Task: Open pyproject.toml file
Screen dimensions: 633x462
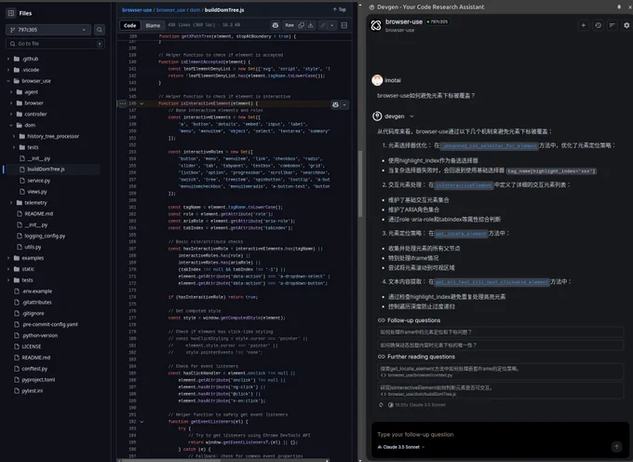Action: [x=38, y=380]
